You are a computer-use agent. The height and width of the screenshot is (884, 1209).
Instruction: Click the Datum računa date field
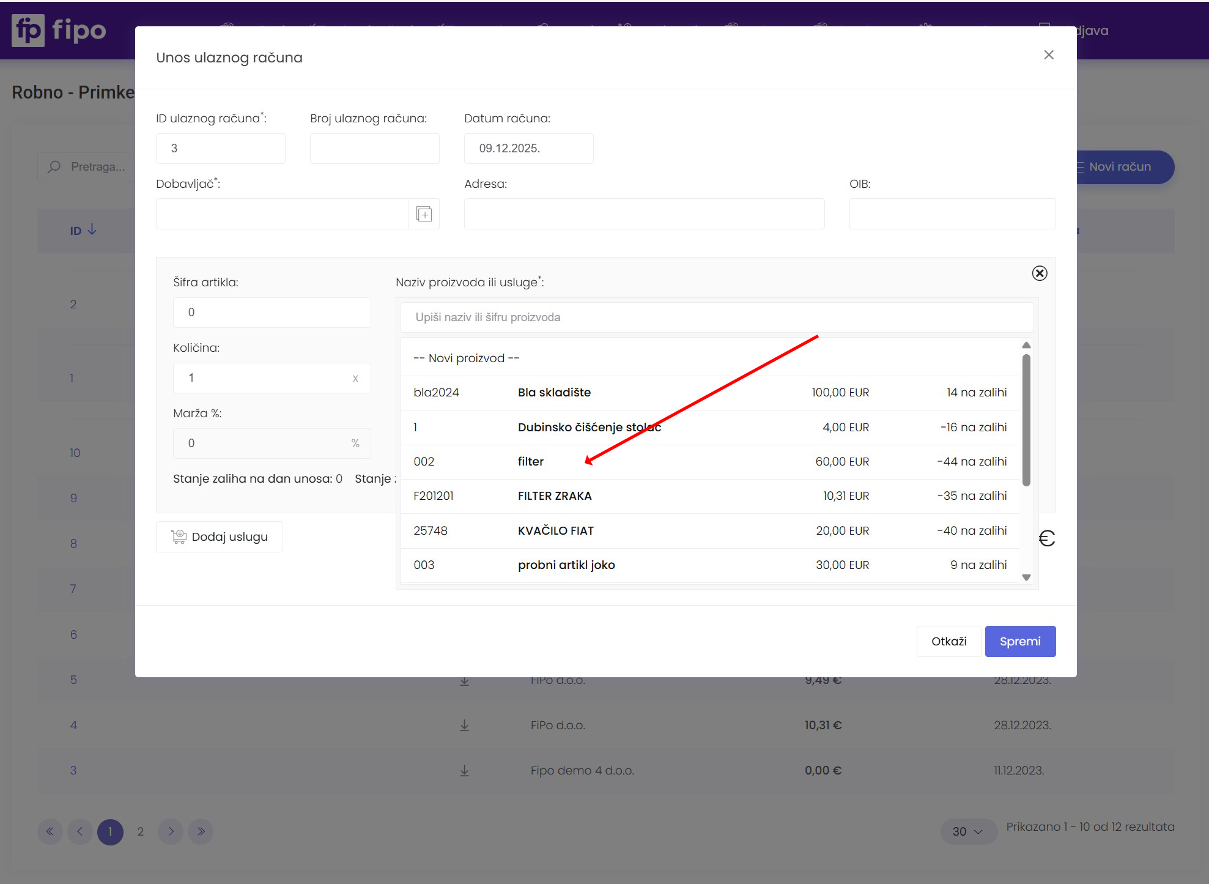(528, 149)
